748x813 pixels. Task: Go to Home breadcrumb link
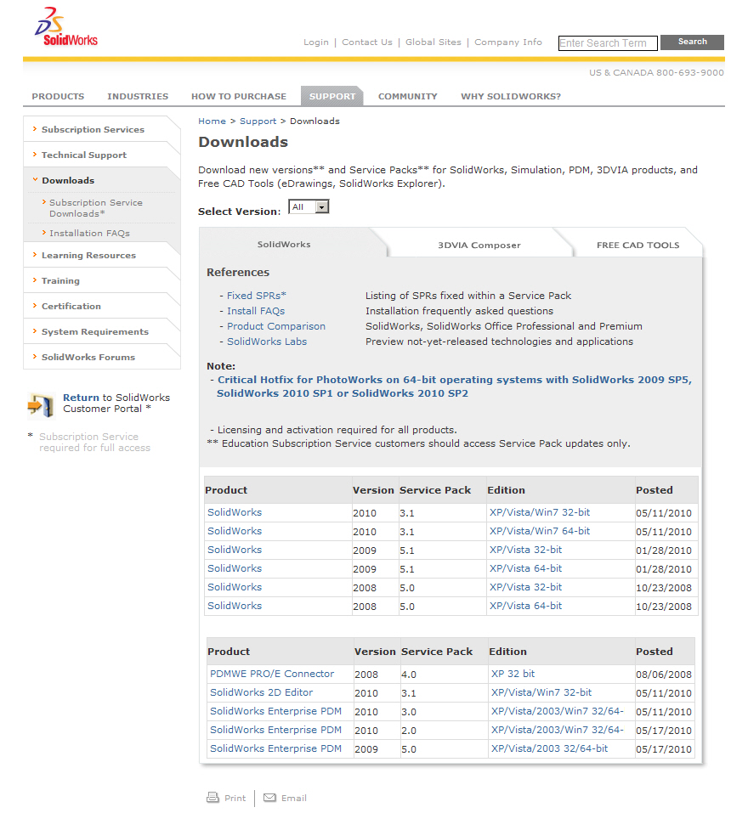pos(212,121)
